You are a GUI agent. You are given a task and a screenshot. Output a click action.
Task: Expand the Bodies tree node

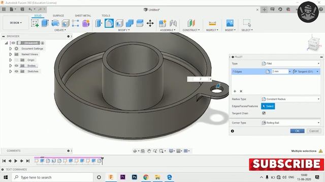pos(10,66)
